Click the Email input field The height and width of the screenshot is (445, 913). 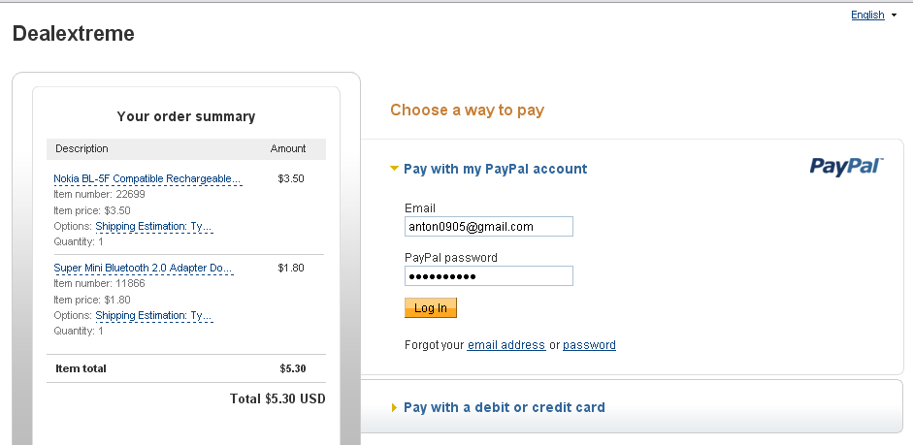488,226
